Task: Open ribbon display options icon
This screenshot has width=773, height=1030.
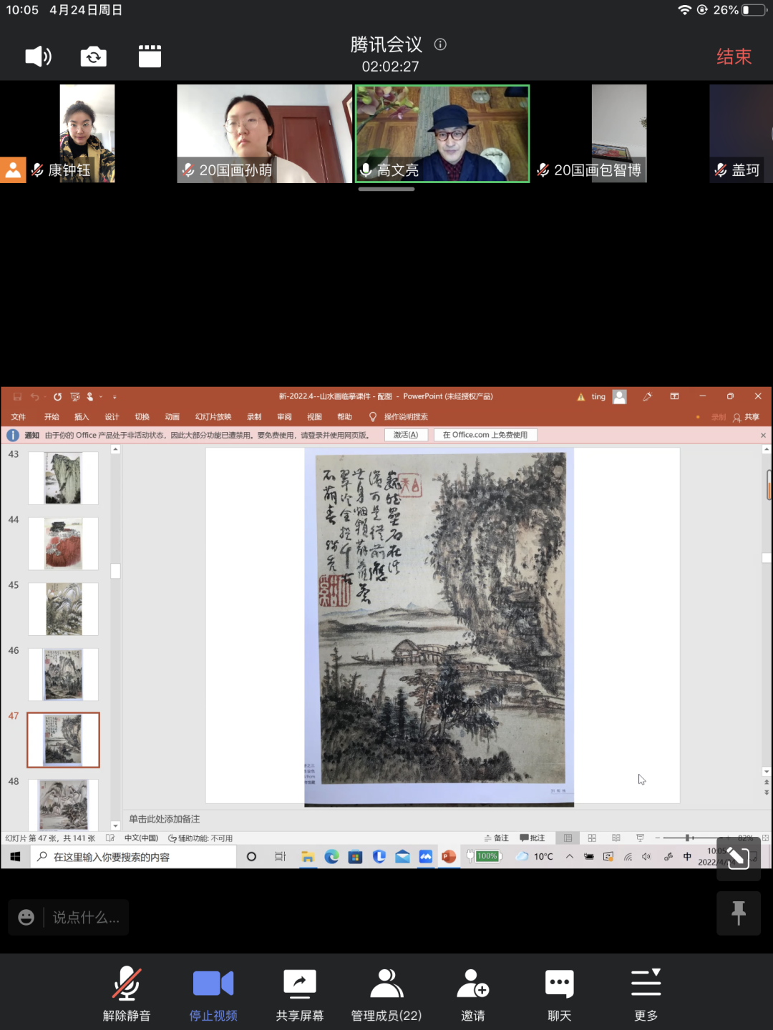Action: tap(674, 396)
